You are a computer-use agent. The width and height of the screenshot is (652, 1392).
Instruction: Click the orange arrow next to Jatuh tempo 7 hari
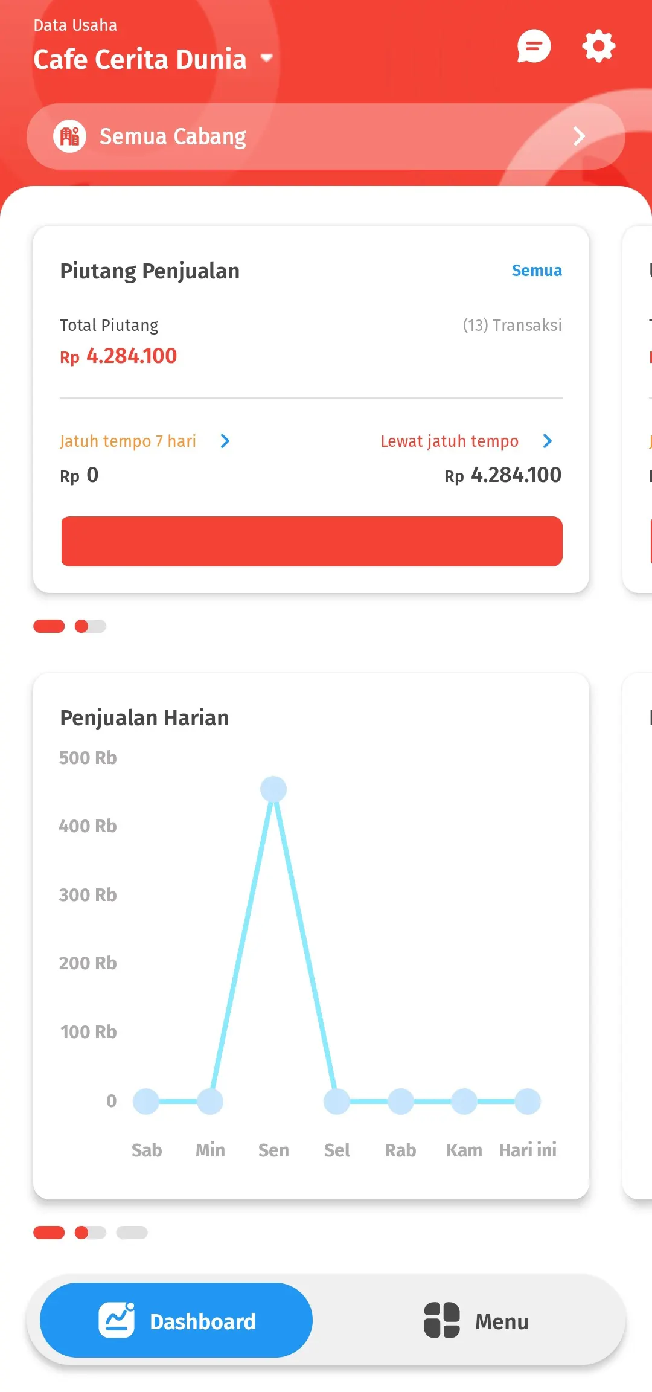coord(225,441)
